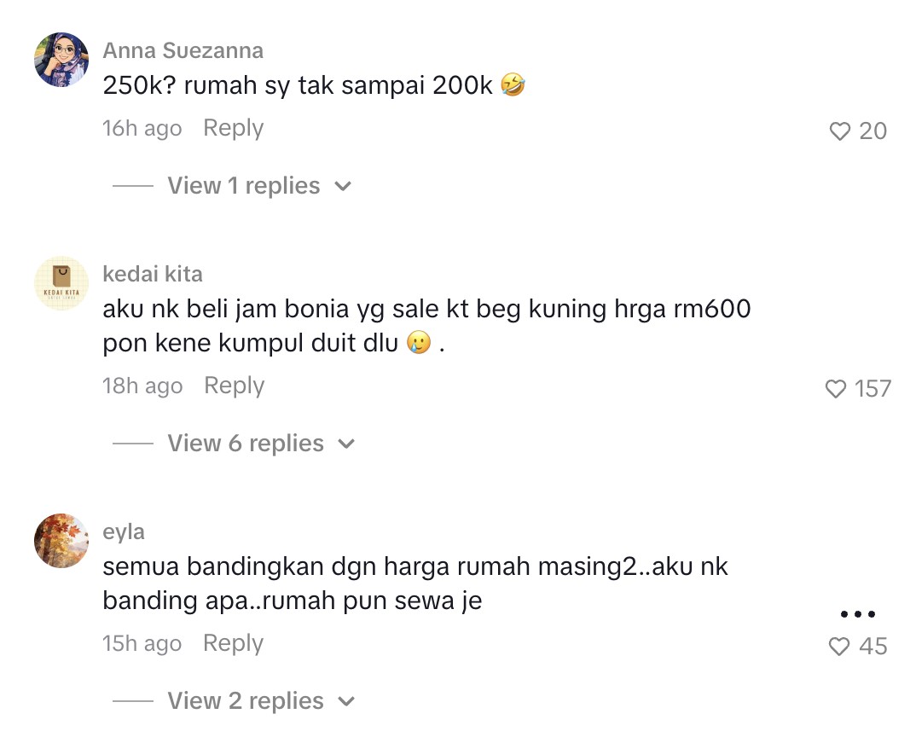Reply to Anna Suezanna's comment
This screenshot has width=916, height=737.
[x=233, y=128]
